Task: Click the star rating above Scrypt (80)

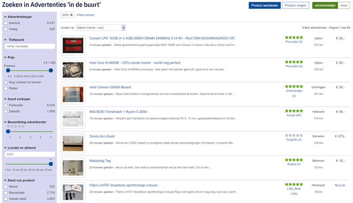Action: point(294,111)
